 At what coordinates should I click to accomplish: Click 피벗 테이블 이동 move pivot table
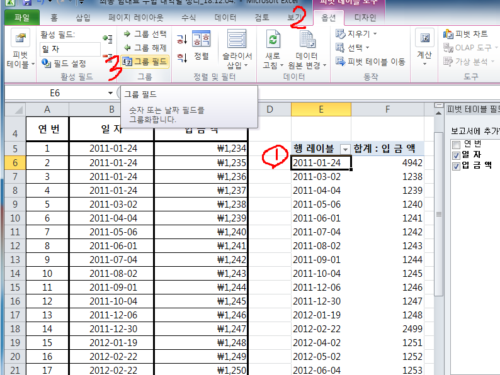370,62
